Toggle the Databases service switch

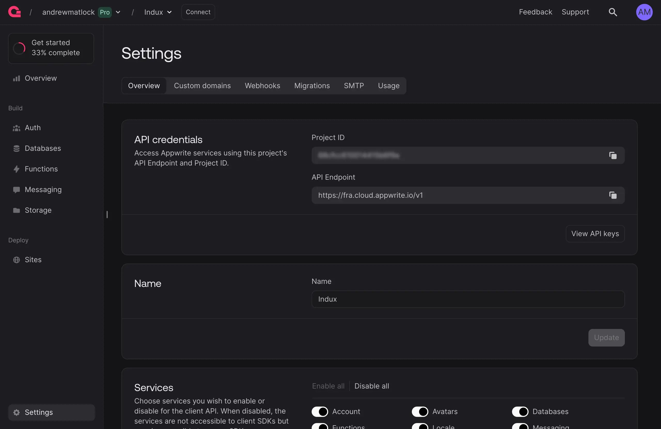click(520, 411)
